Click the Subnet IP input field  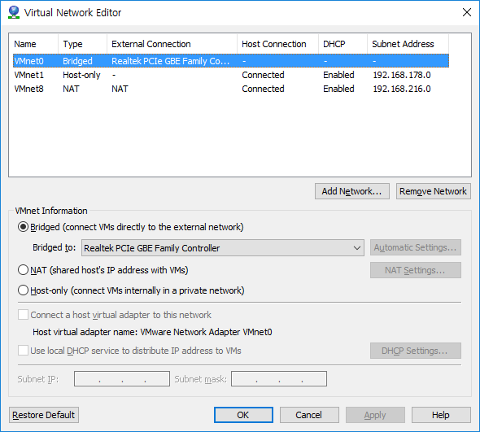pos(122,379)
